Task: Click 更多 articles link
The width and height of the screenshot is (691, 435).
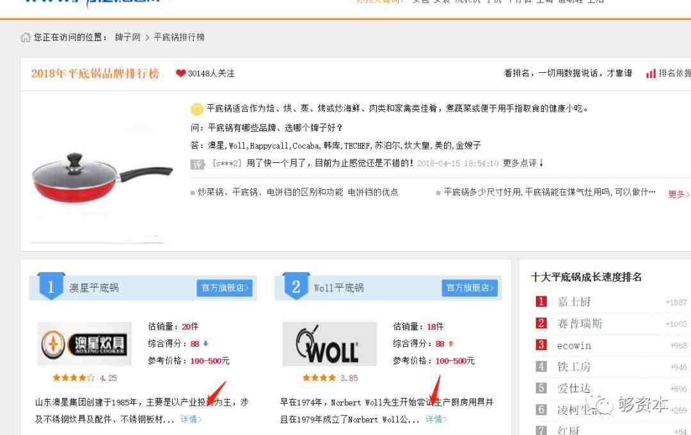Action: pos(679,194)
